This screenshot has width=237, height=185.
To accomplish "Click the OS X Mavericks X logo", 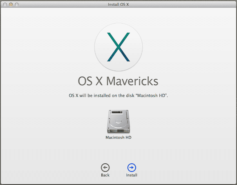I will pos(118,47).
